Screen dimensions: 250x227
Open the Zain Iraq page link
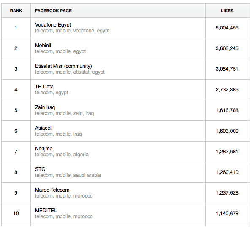(x=45, y=107)
